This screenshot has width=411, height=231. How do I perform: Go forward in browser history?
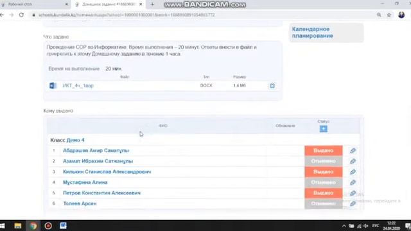12,15
